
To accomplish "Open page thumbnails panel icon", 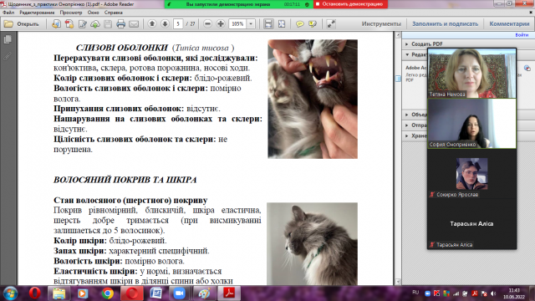I will [x=8, y=39].
